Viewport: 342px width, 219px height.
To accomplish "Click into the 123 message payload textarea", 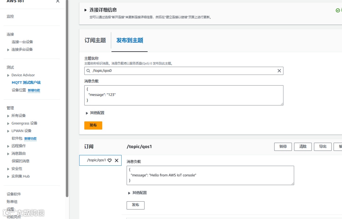I will pos(184,95).
